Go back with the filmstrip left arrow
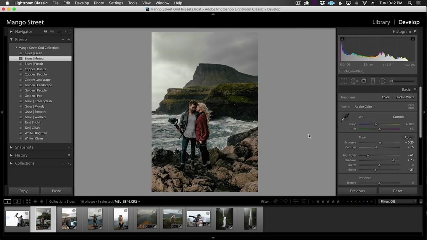Screen dimensions: 427x240 pyautogui.click(x=35, y=201)
